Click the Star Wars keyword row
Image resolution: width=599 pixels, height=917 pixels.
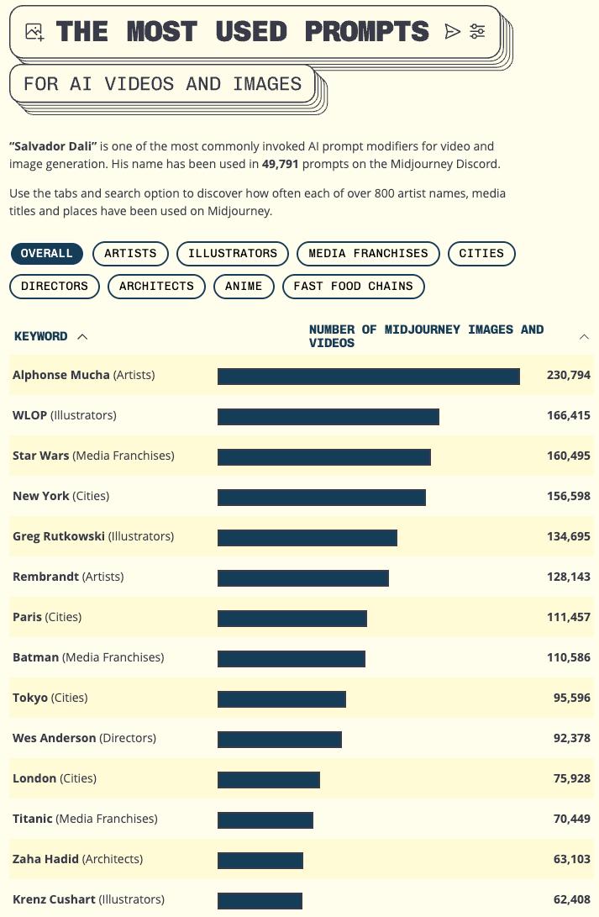(x=93, y=456)
